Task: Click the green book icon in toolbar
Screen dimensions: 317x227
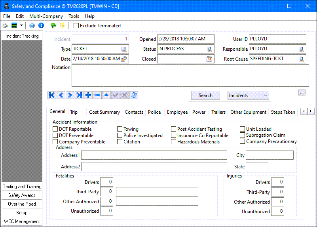Action: (x=53, y=25)
